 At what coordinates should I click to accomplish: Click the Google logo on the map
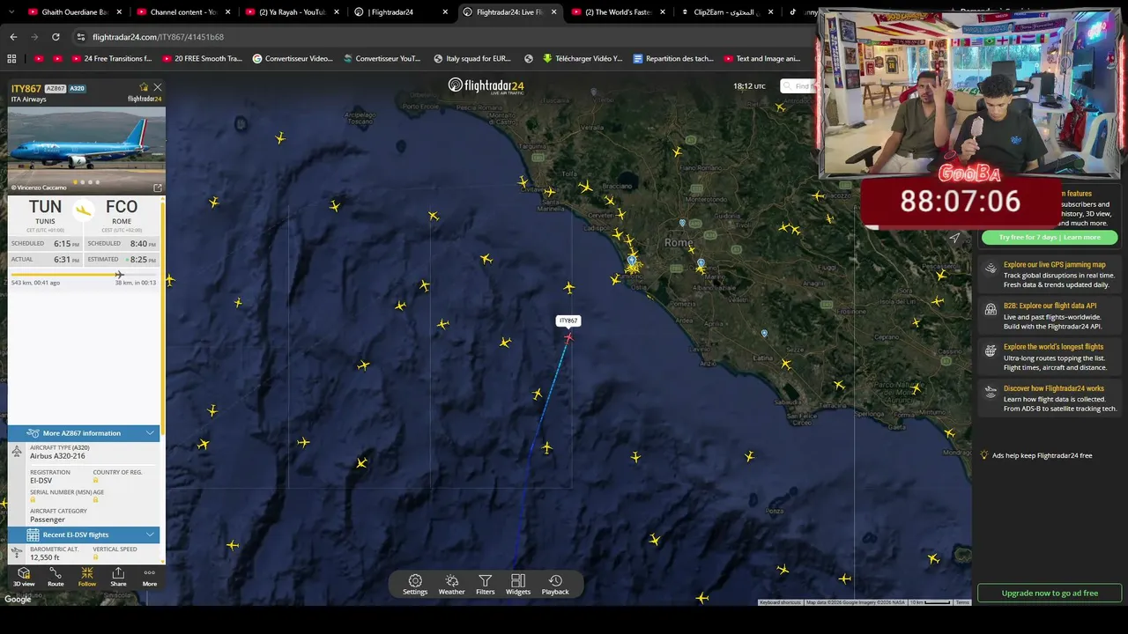18,599
